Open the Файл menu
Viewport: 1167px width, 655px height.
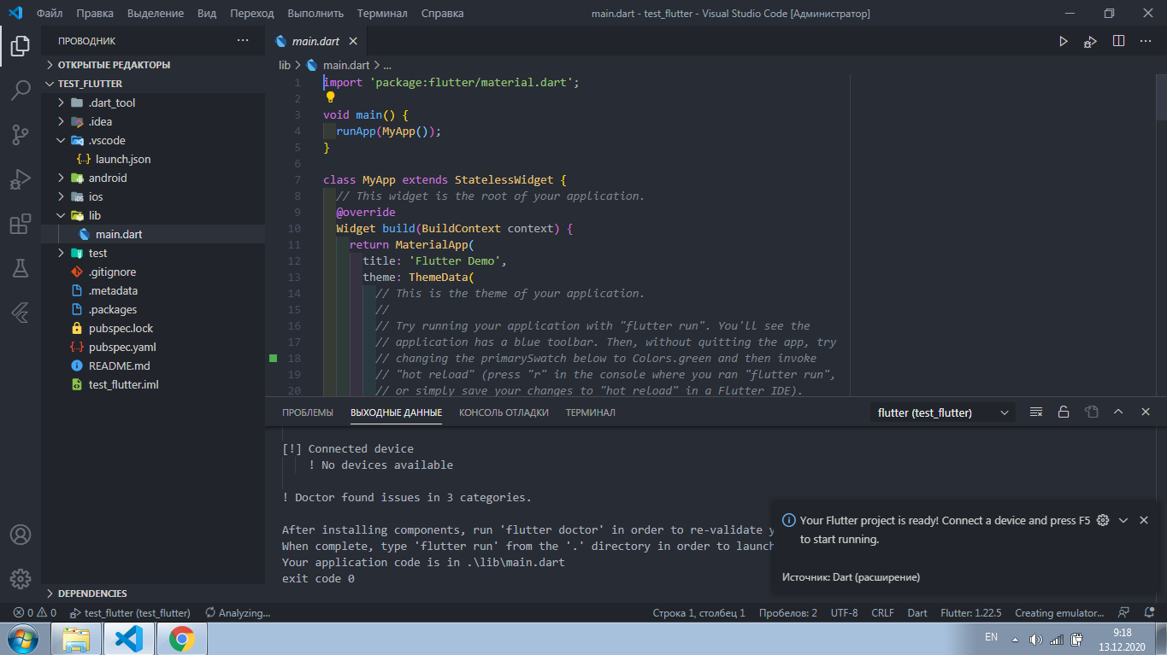pos(50,14)
